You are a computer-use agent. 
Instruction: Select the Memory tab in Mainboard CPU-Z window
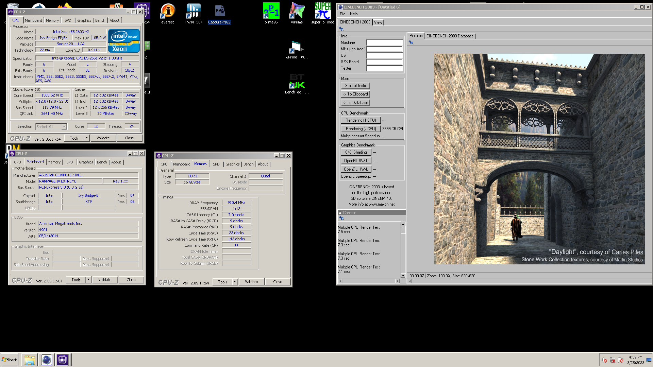(54, 162)
